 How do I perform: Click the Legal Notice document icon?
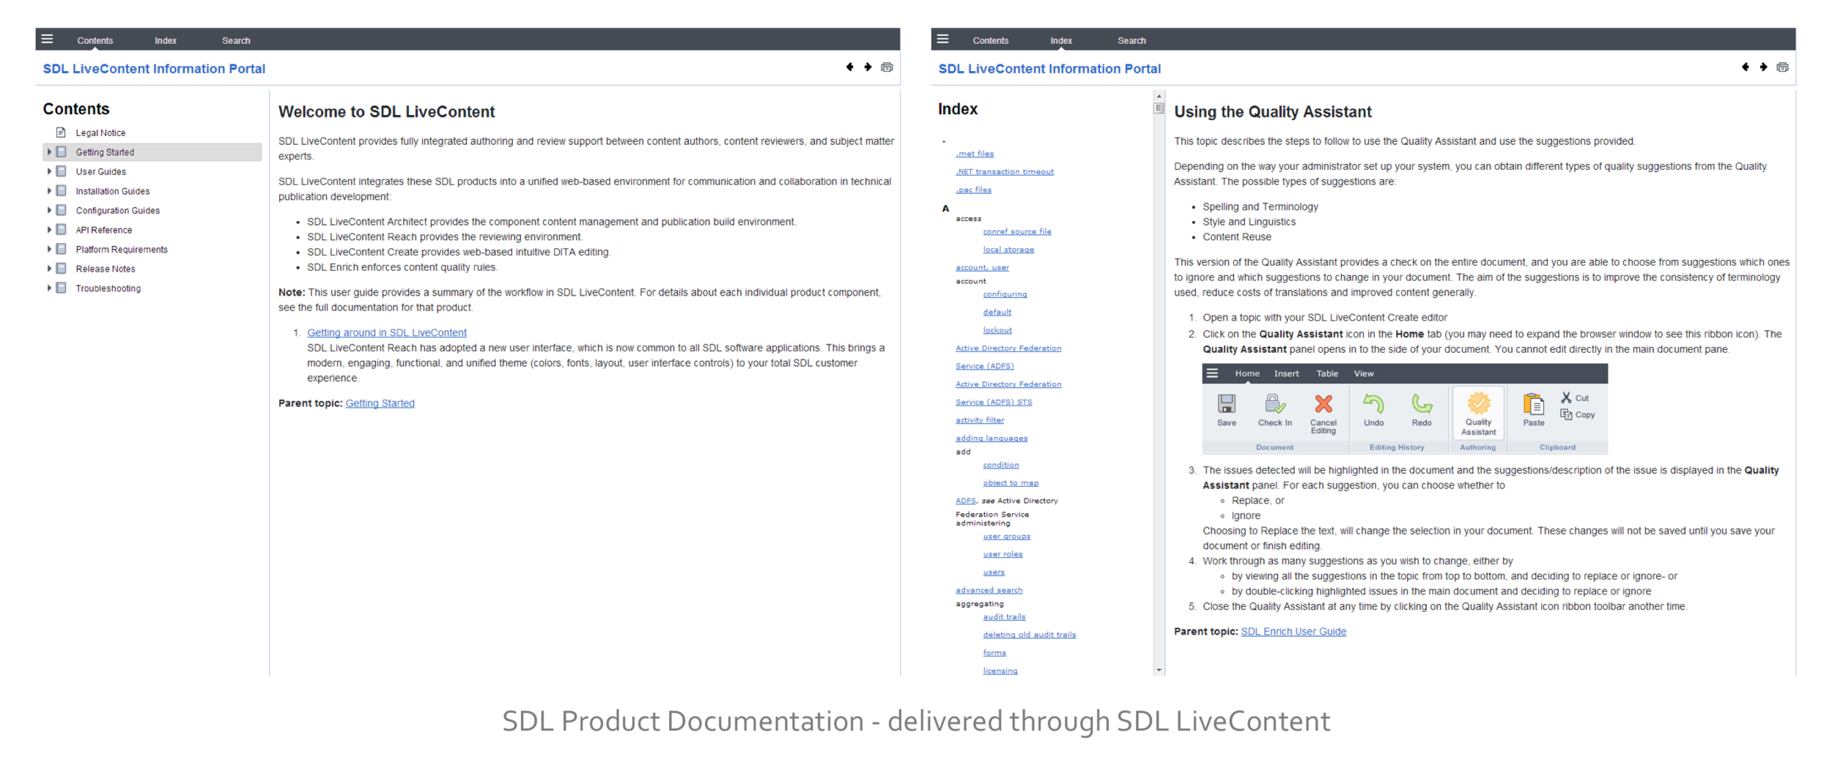click(x=62, y=133)
